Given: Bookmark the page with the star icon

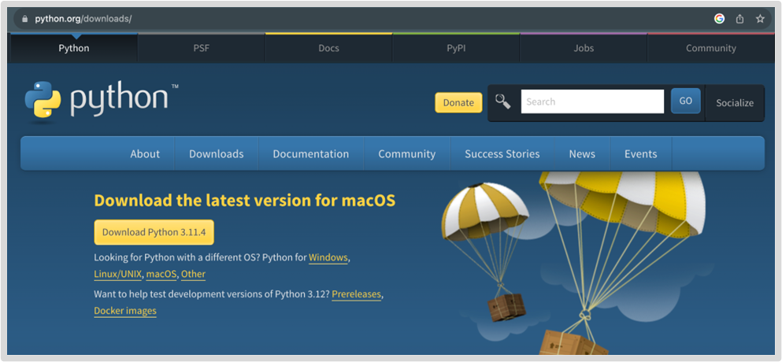Looking at the screenshot, I should (760, 19).
